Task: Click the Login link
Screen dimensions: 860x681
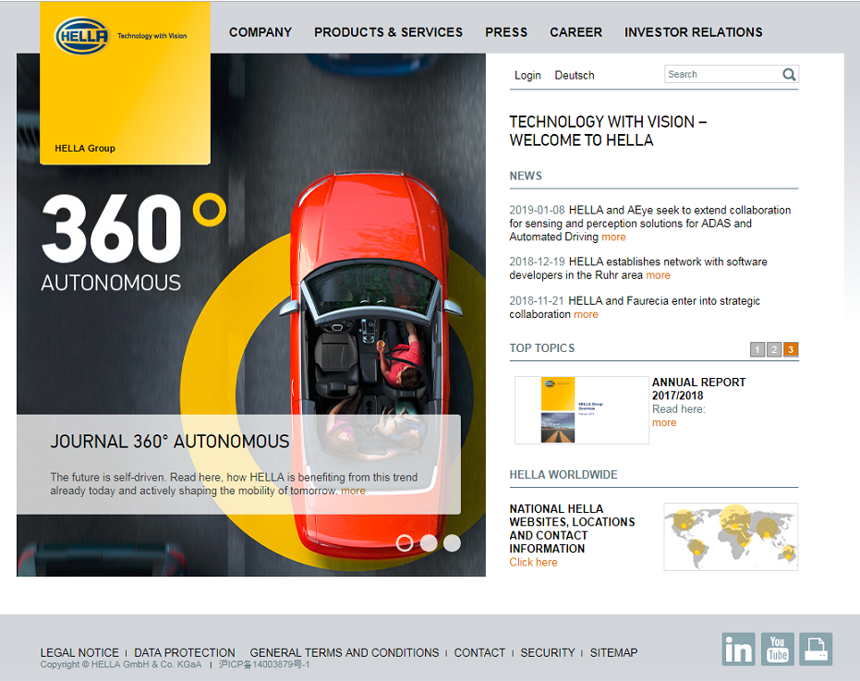Action: point(527,75)
